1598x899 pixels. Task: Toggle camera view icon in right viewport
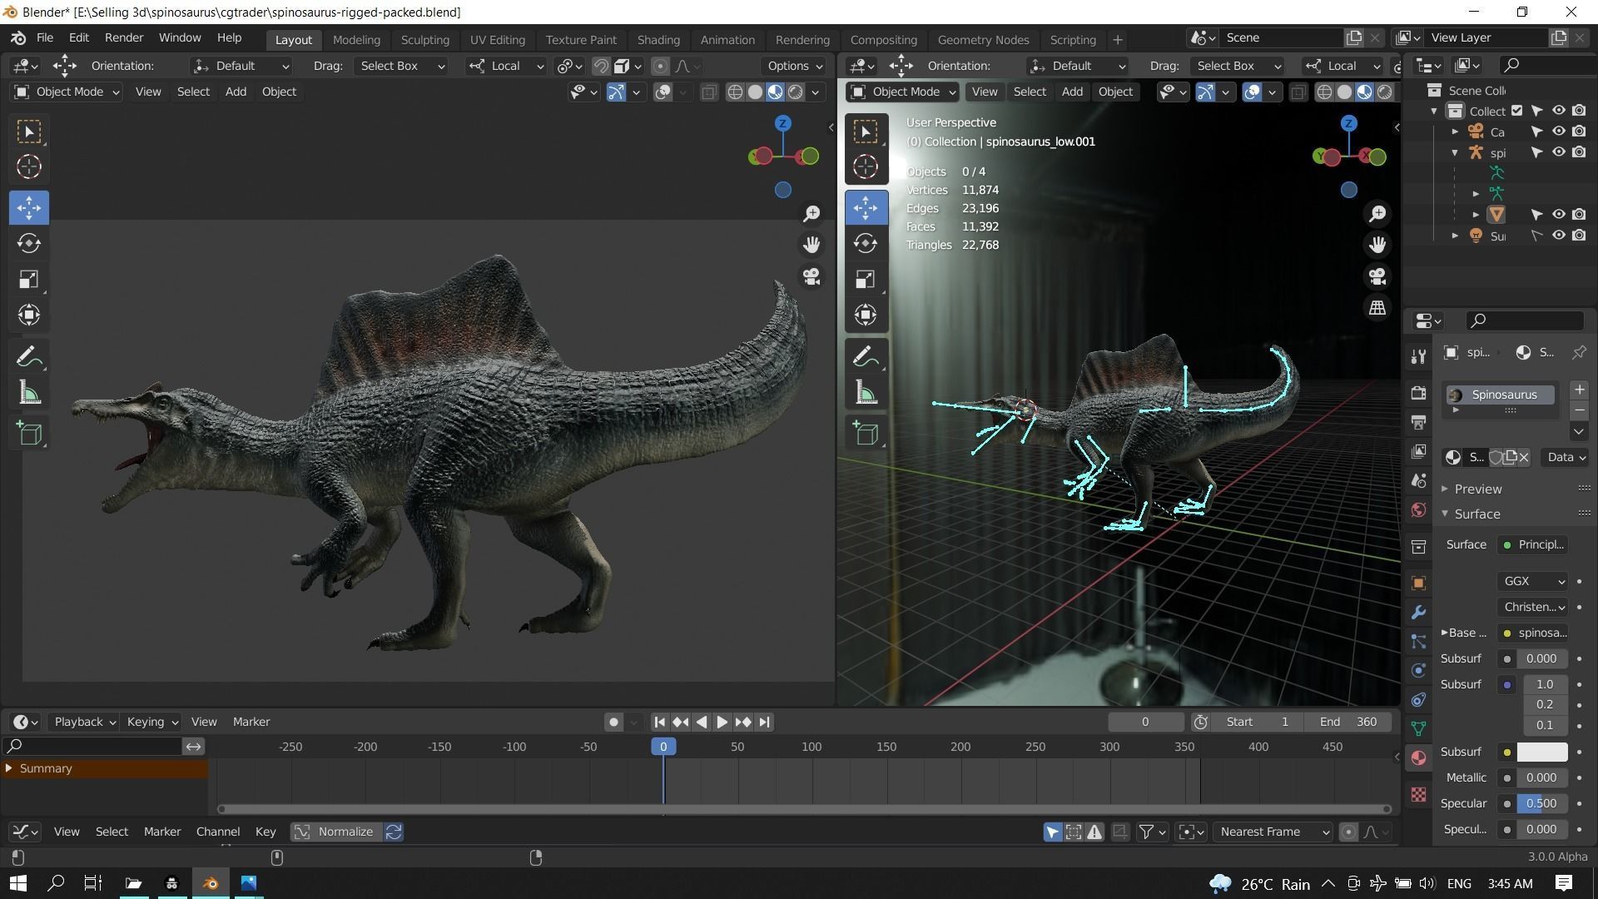click(1377, 276)
